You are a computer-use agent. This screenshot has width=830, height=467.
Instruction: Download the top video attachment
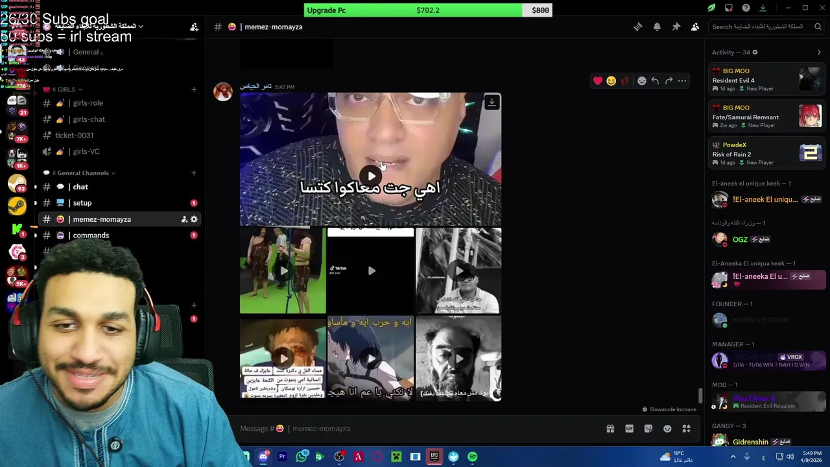pyautogui.click(x=492, y=102)
